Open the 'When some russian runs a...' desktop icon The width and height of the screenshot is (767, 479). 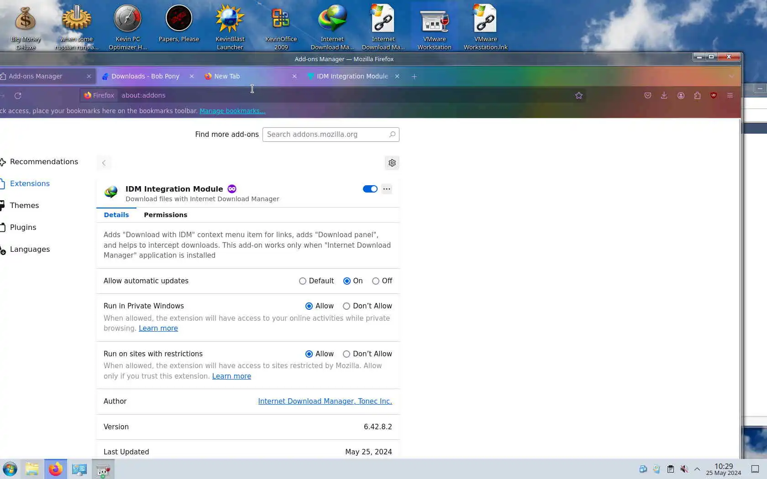point(77,26)
